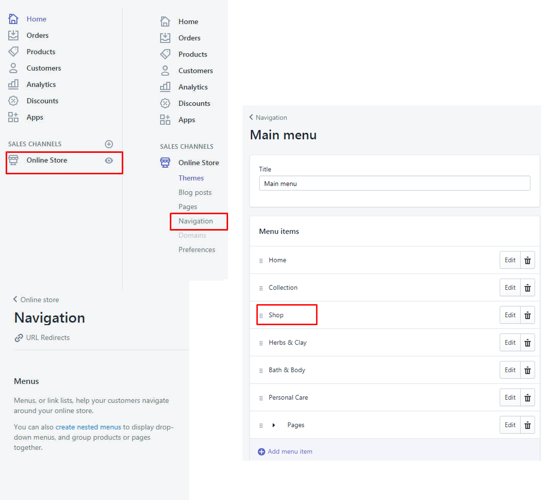Image resolution: width=558 pixels, height=500 pixels.
Task: Click the Title field containing Main menu
Action: [x=394, y=184]
